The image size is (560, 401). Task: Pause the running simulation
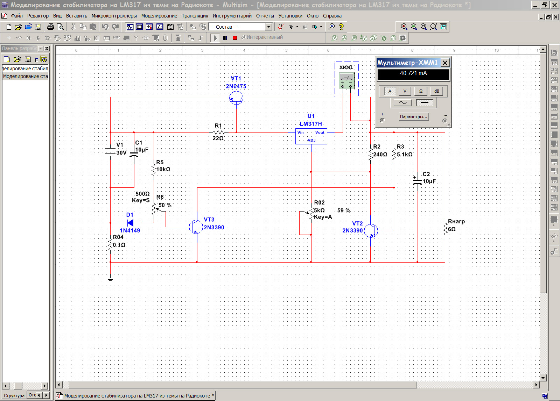click(225, 38)
